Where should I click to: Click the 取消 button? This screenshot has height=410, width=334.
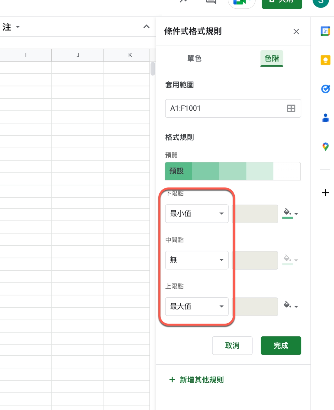coord(232,346)
